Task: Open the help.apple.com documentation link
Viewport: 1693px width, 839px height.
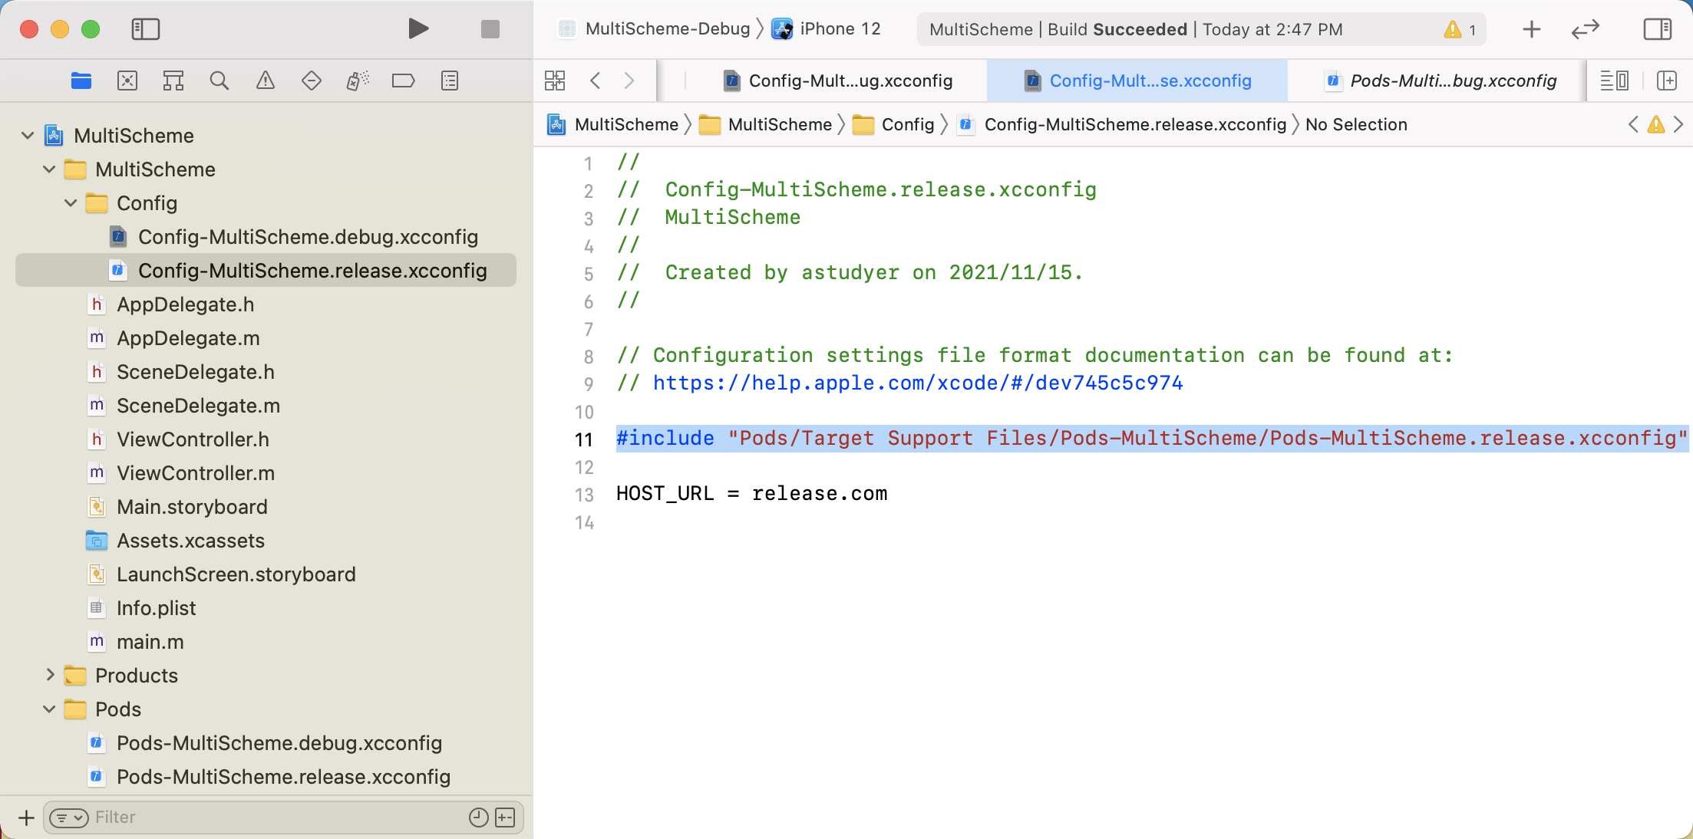Action: click(x=918, y=383)
